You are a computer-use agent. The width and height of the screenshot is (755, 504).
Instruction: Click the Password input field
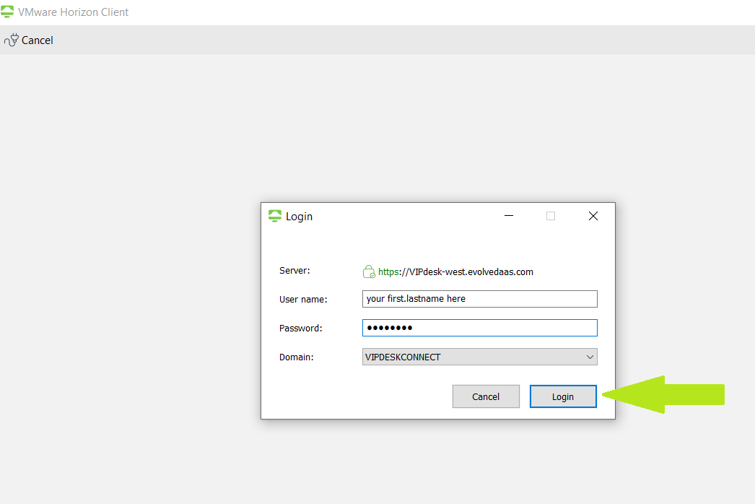tap(479, 328)
